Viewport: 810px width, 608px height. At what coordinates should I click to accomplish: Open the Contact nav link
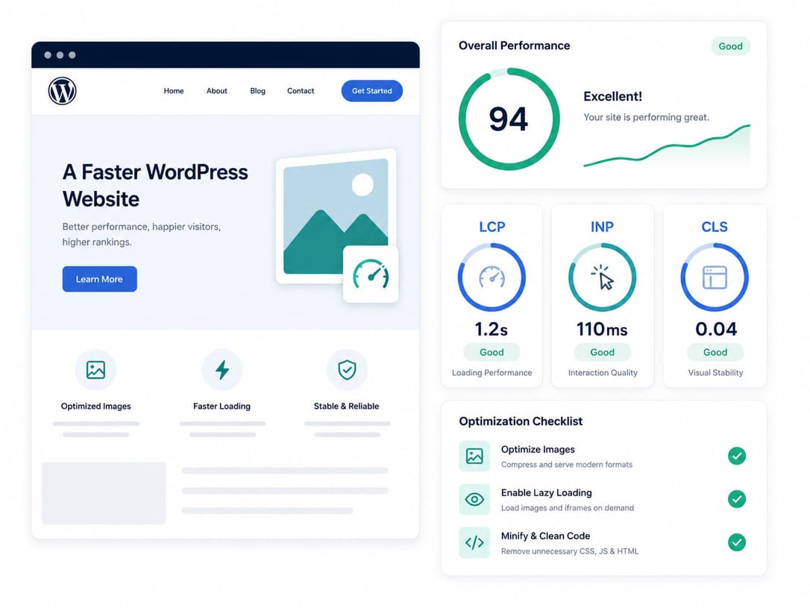[x=300, y=91]
